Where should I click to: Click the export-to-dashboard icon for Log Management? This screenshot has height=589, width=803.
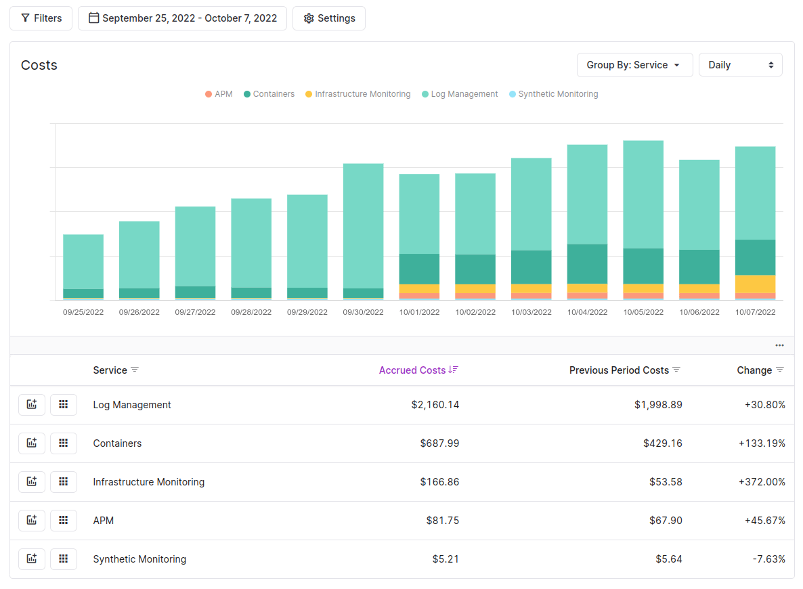click(x=32, y=404)
